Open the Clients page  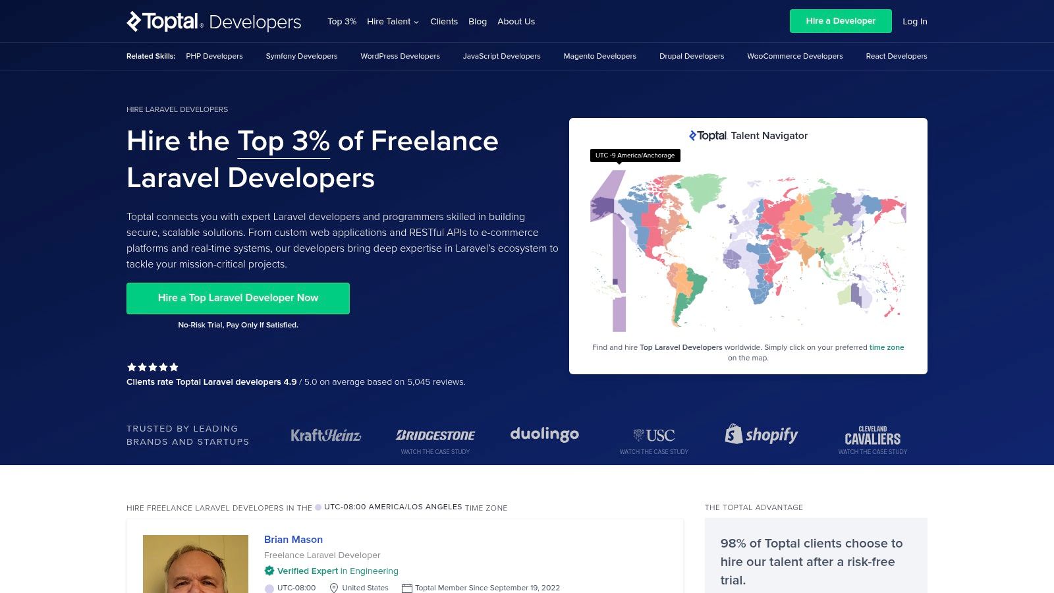(x=444, y=21)
